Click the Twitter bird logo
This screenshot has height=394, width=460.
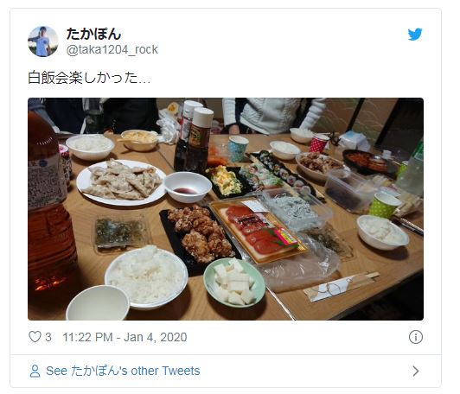click(415, 35)
